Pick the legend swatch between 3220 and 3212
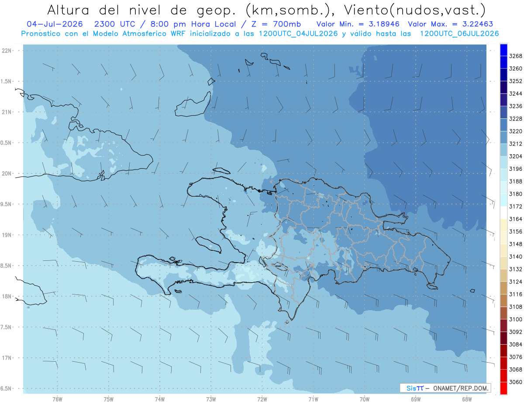524x405 pixels. (503, 137)
